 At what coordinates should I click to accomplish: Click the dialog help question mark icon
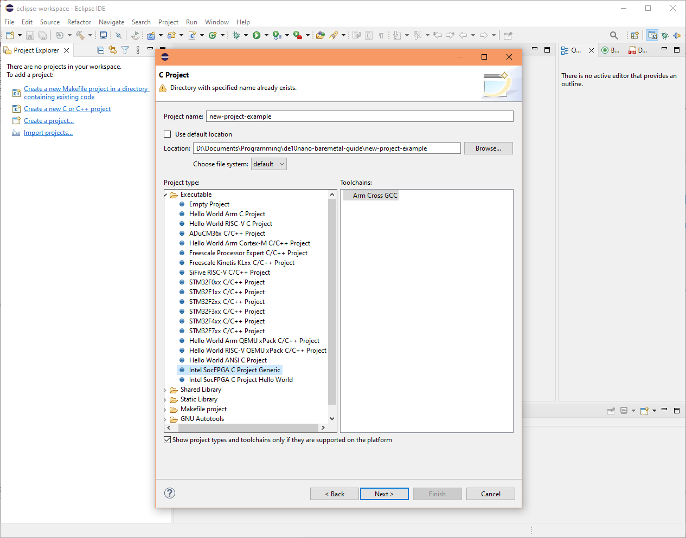tap(170, 493)
